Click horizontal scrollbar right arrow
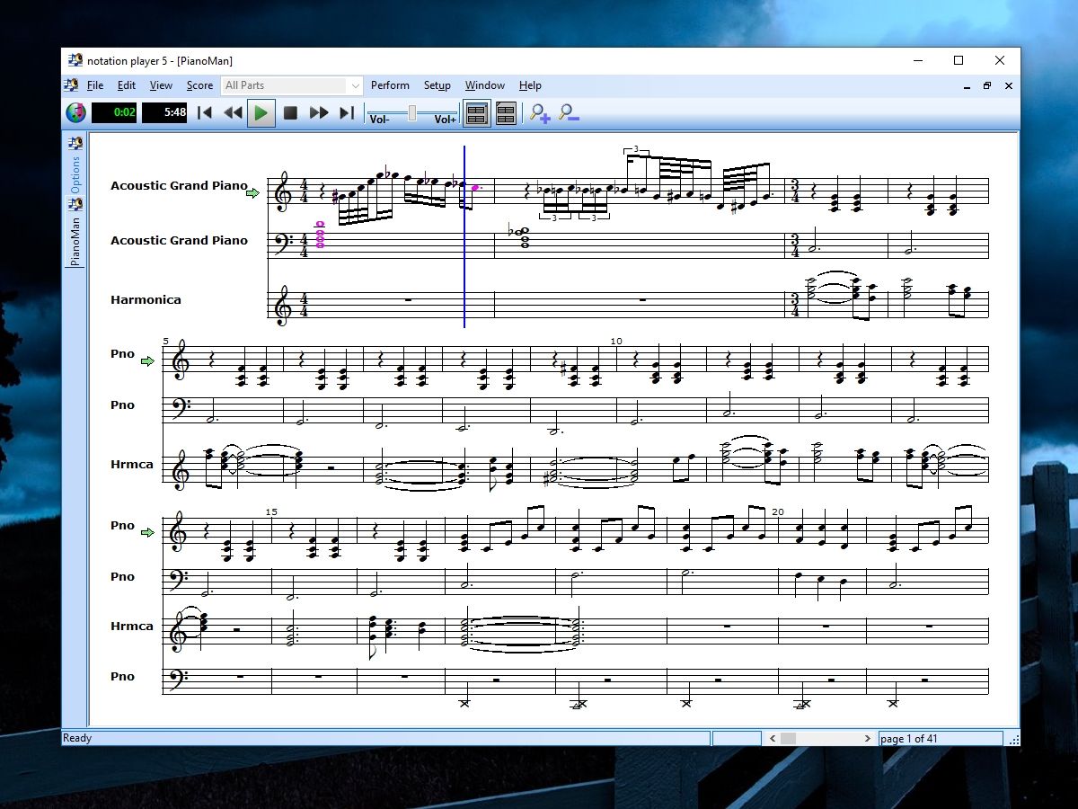The image size is (1078, 809). point(868,738)
